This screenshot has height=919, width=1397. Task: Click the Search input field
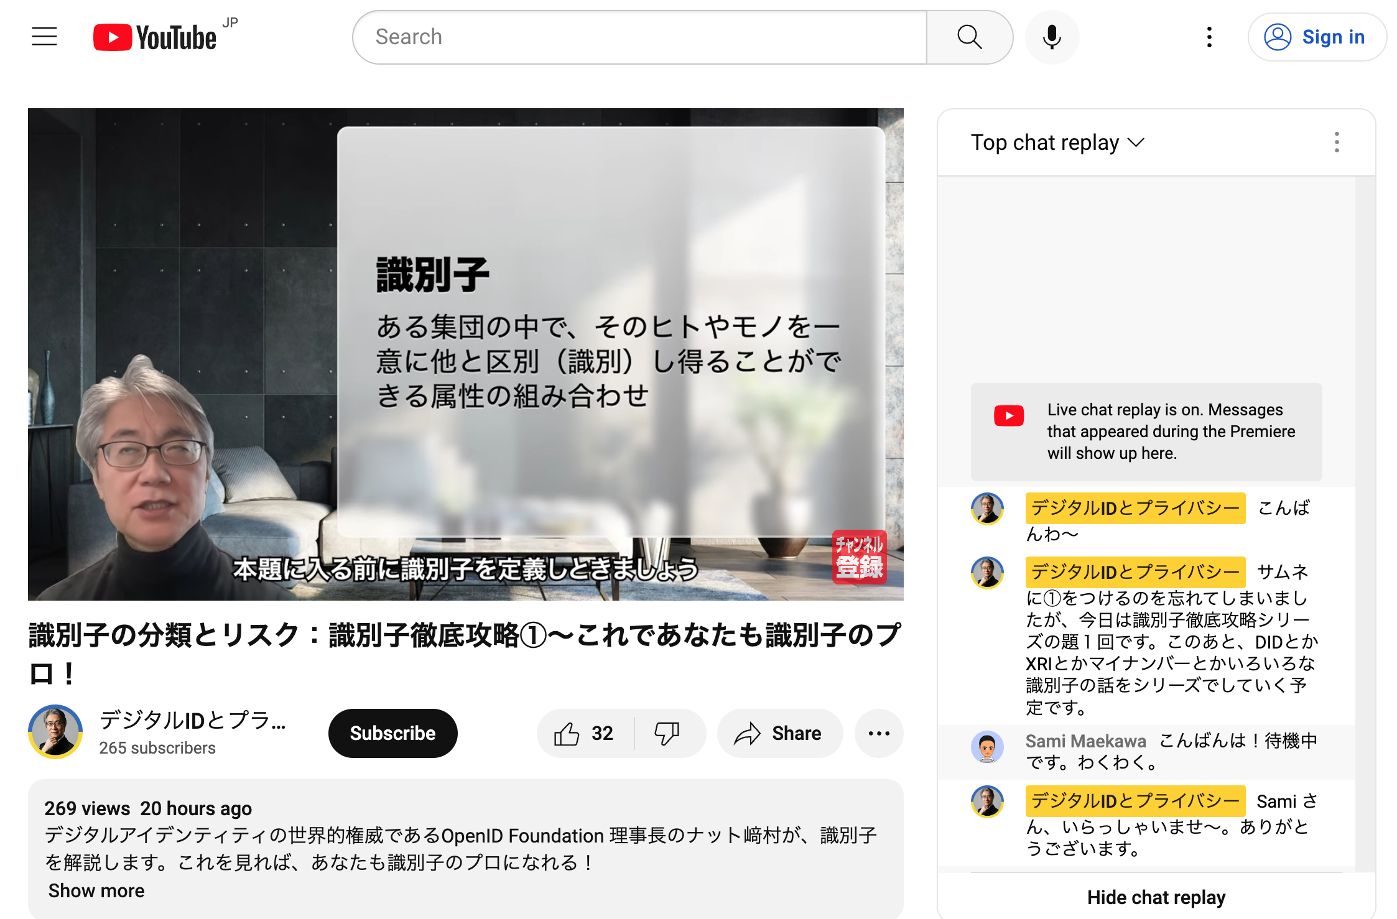click(x=639, y=37)
